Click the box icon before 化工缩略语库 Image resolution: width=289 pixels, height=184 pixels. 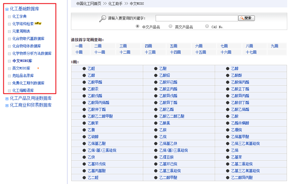click(9, 91)
